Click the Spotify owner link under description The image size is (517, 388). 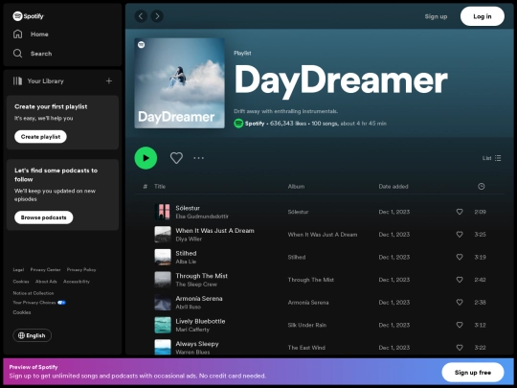tap(255, 124)
